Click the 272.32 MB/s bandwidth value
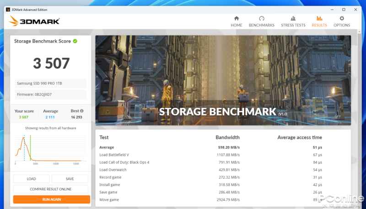This screenshot has width=366, height=209. [x=229, y=177]
